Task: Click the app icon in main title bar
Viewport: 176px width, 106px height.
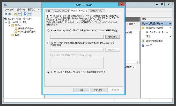Action: (x=5, y=5)
